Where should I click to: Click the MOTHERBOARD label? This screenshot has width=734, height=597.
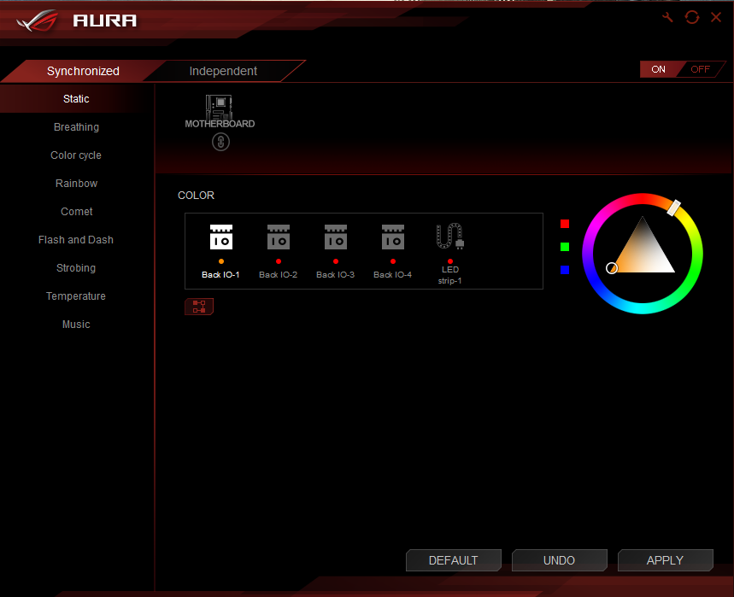click(x=220, y=124)
